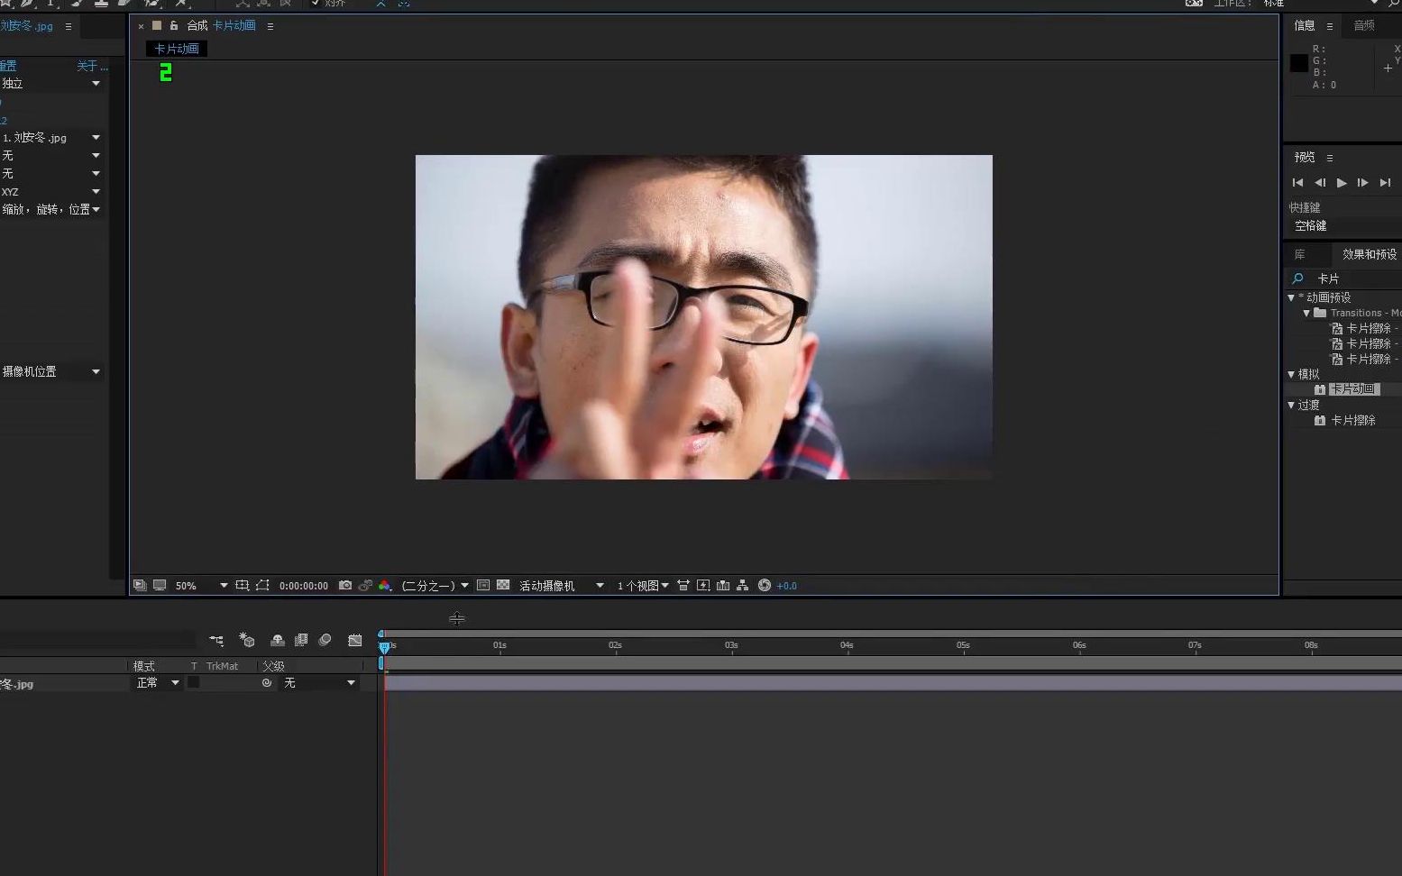Open the Graph Editor in the timeline
This screenshot has height=876, width=1402.
[x=355, y=640]
